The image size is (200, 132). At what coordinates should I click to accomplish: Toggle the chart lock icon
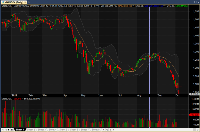coord(103,130)
